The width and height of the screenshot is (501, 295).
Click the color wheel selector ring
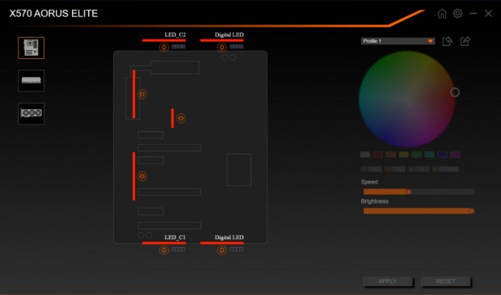[x=455, y=92]
